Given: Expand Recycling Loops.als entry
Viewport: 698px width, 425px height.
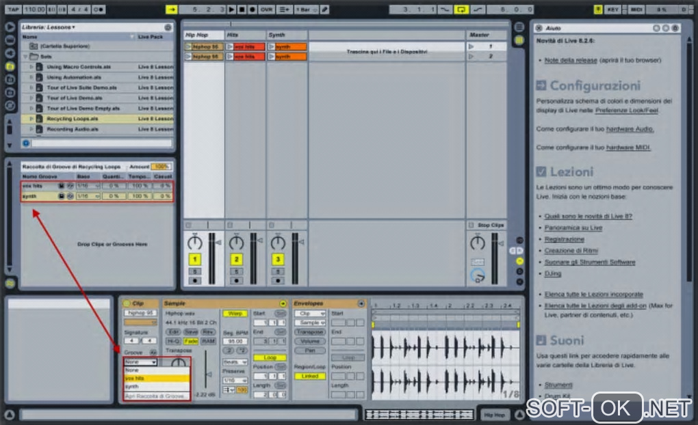Looking at the screenshot, I should (31, 119).
